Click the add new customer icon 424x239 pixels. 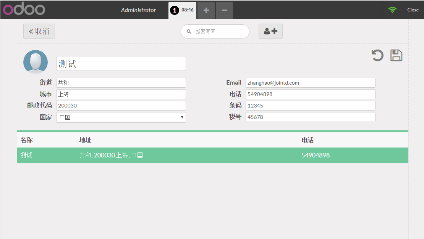[x=270, y=31]
